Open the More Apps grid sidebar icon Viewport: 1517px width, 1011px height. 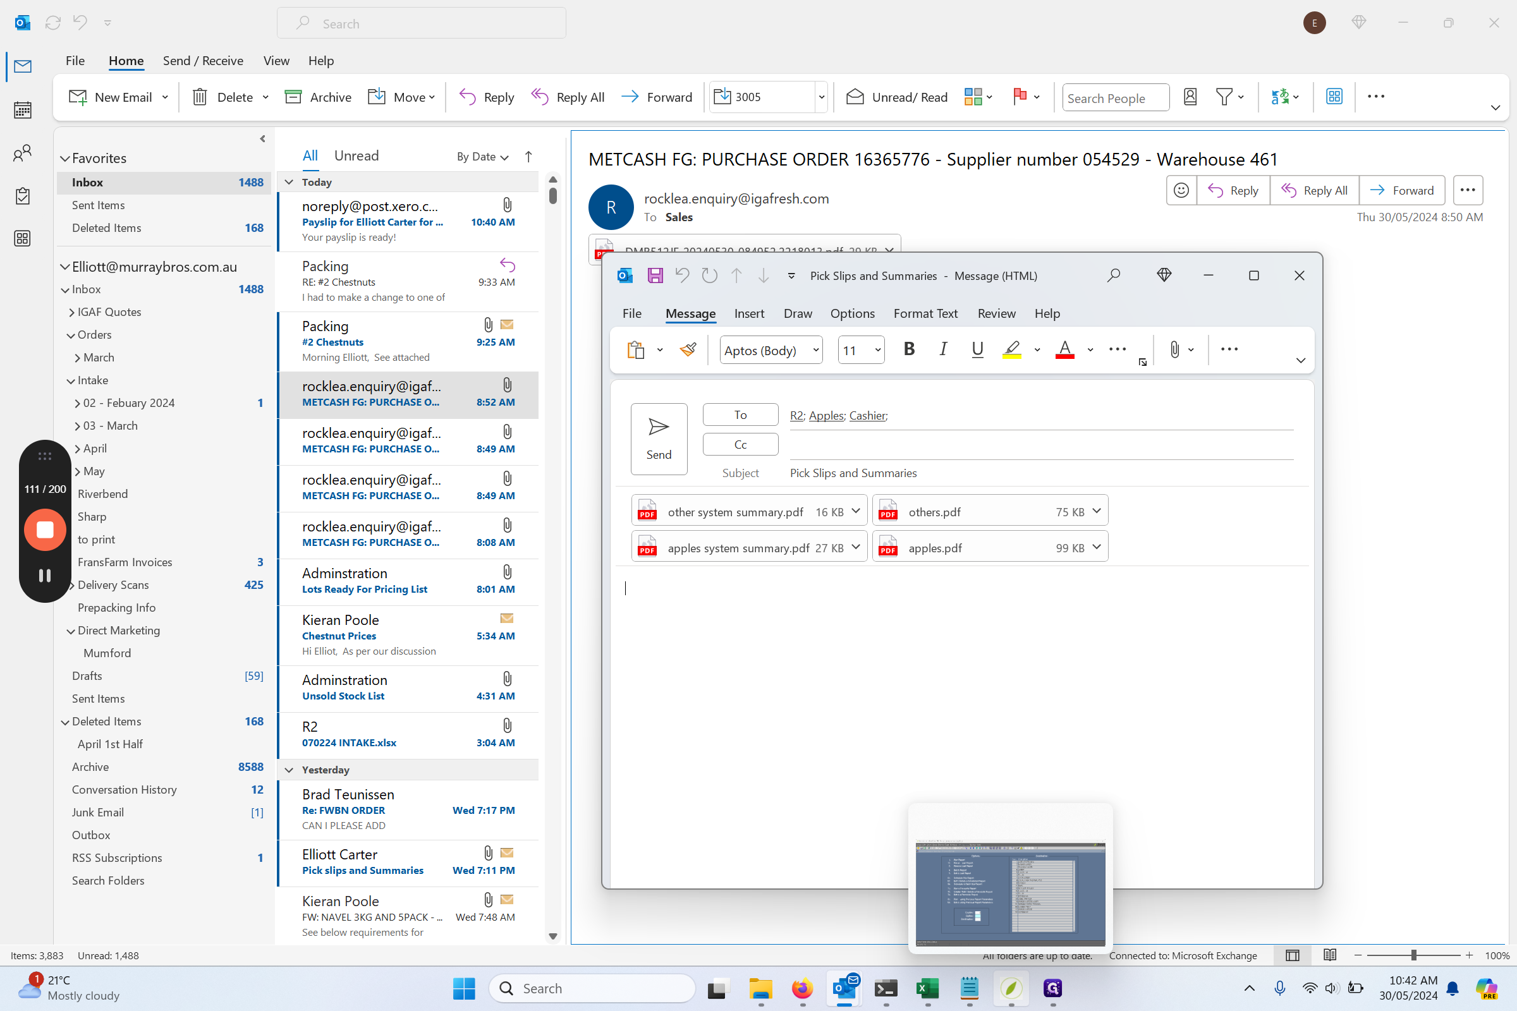23,239
